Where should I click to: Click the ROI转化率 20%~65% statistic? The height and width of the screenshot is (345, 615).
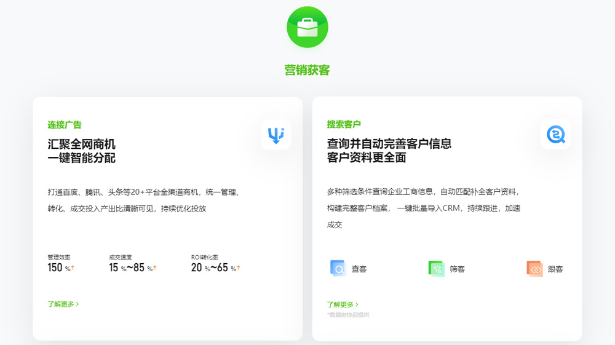pyautogui.click(x=216, y=263)
